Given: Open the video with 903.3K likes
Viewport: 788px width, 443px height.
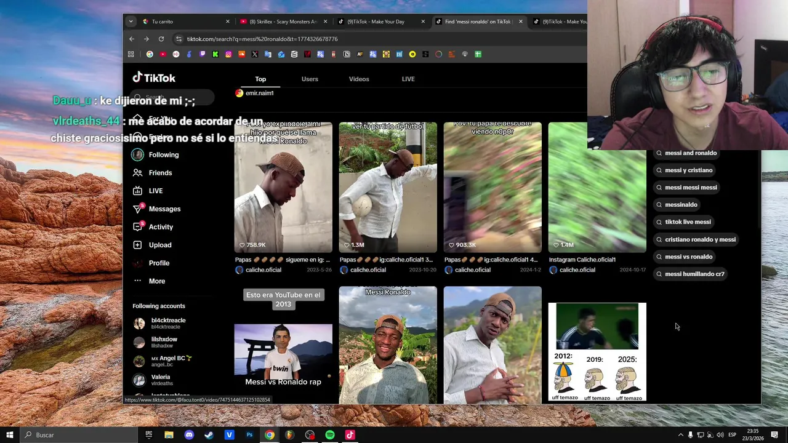Looking at the screenshot, I should pos(492,188).
